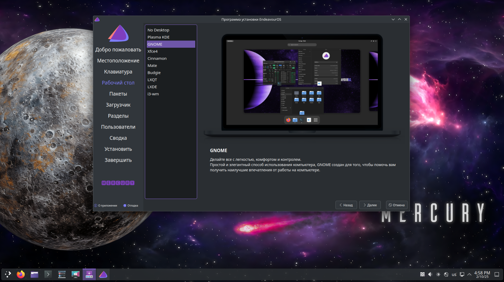Continue with the 'Далее' button
The image size is (504, 282).
pos(370,205)
